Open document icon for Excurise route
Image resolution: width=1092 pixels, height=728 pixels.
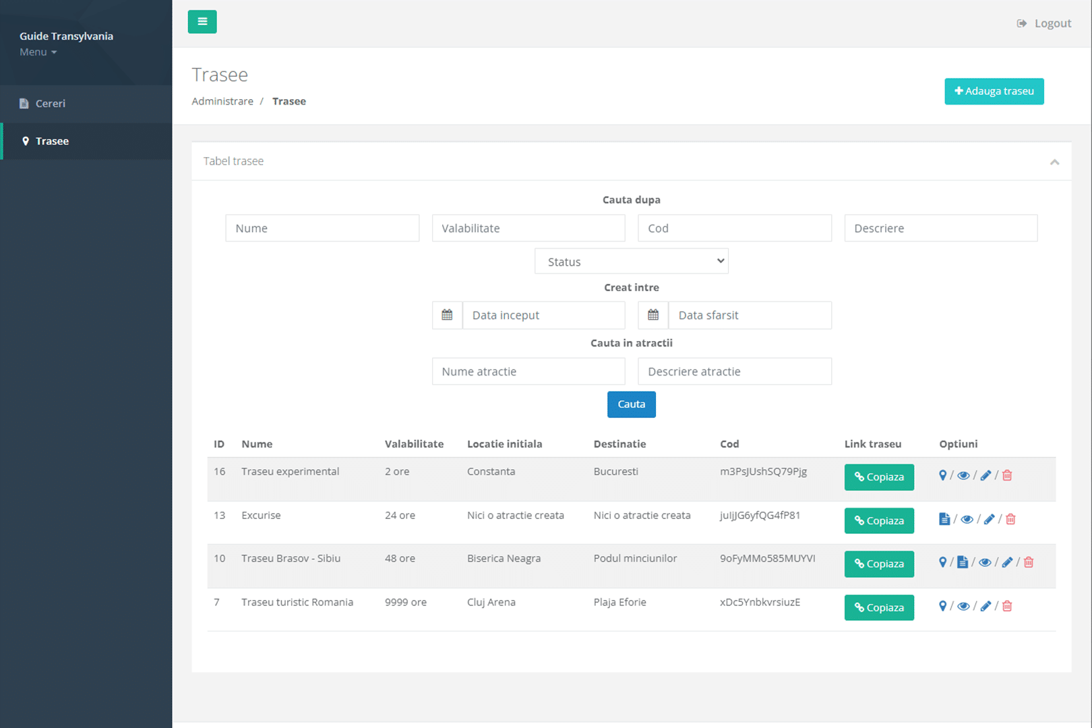point(944,519)
